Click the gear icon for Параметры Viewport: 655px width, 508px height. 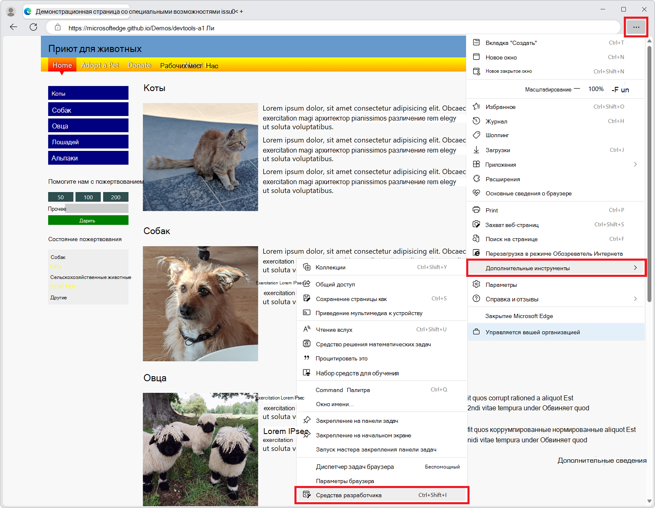[477, 284]
